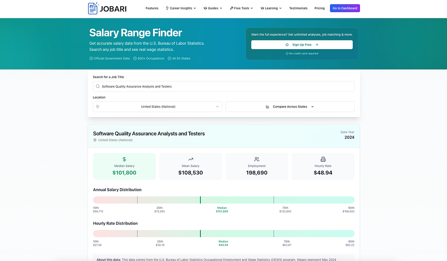
Task: Click the graduation cap icon beside Guides
Action: coord(205,8)
